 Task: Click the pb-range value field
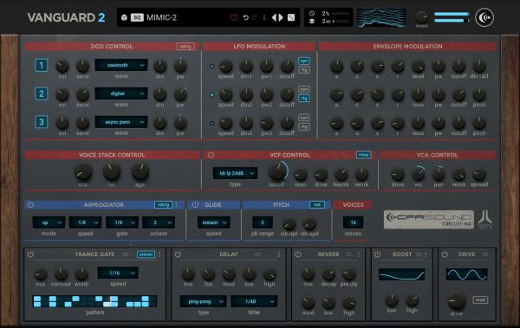pyautogui.click(x=263, y=222)
